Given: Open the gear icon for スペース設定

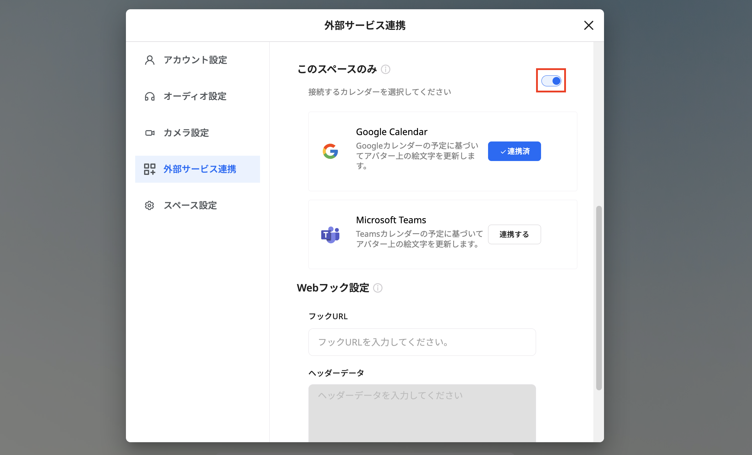Looking at the screenshot, I should tap(149, 205).
